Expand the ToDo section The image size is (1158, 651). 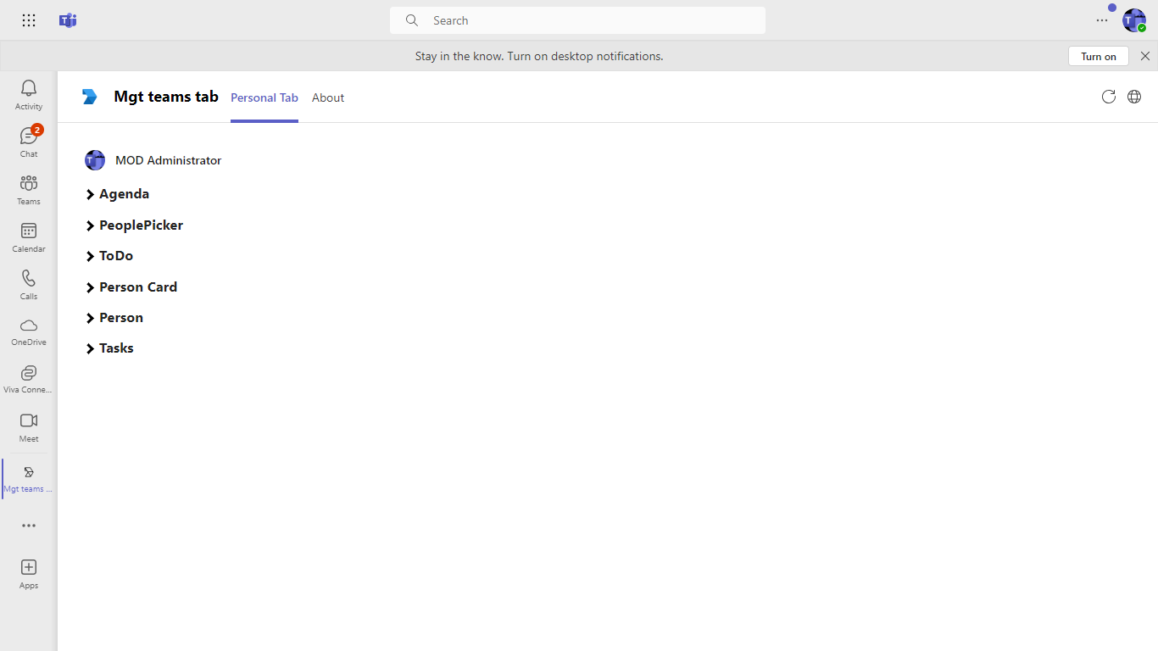[x=109, y=256]
